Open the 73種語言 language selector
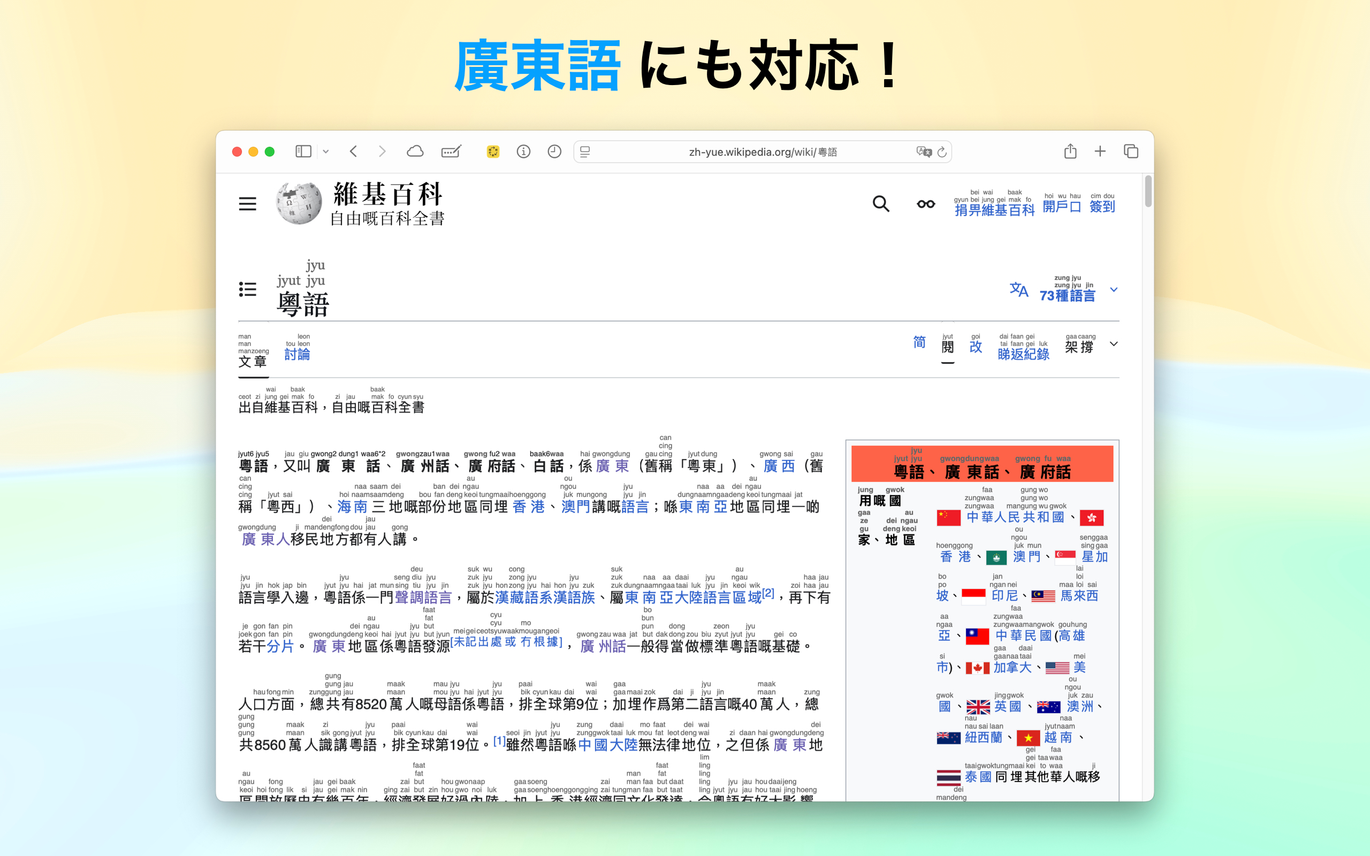Viewport: 1370px width, 856px height. click(x=1067, y=295)
